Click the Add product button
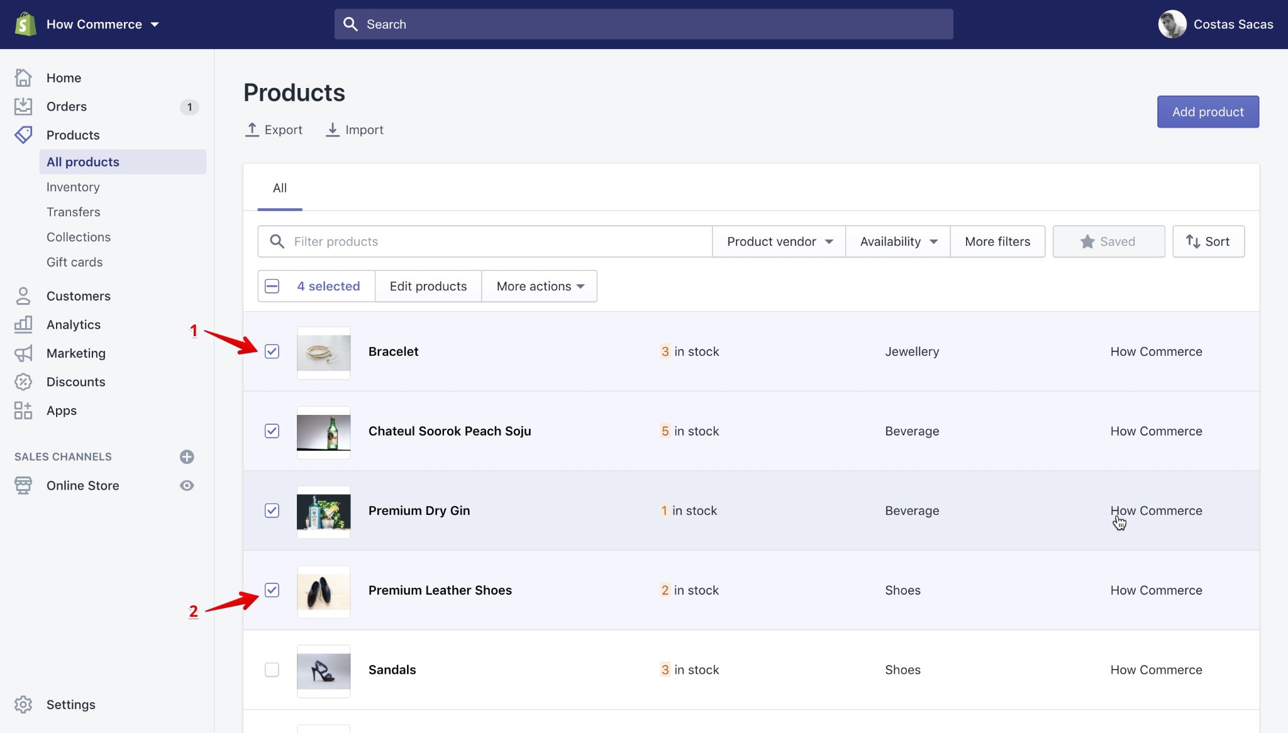Viewport: 1288px width, 733px height. click(1207, 112)
